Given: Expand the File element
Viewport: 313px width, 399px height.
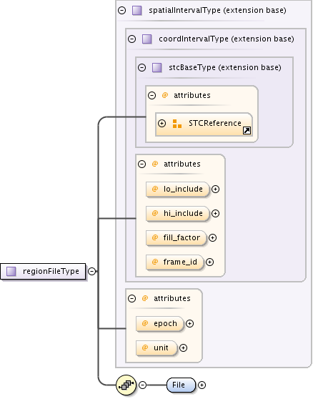Looking at the screenshot, I should click(202, 385).
